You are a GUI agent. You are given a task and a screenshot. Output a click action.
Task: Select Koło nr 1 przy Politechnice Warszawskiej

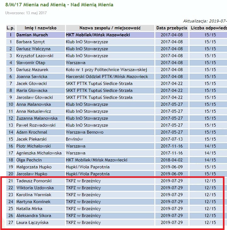pyautogui.click(x=106, y=70)
